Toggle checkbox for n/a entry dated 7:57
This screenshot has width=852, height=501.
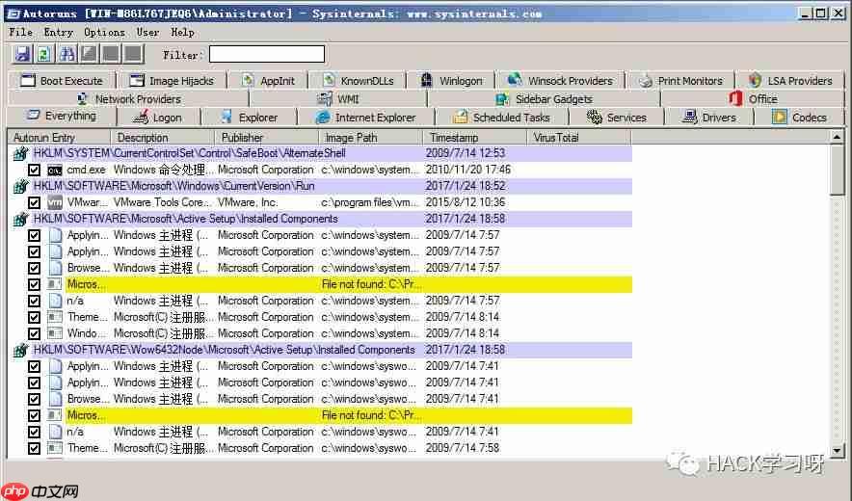point(35,301)
